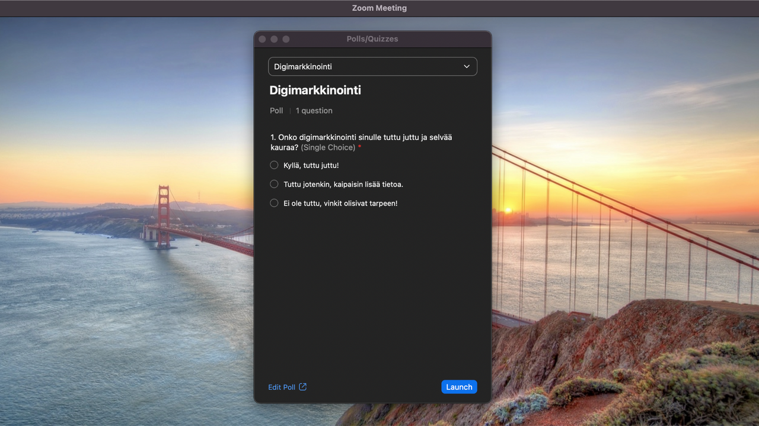The image size is (759, 426).
Task: Choose 'Tuttu jotenkin, kaipaisin lisää tietoa.' option
Action: [x=274, y=184]
